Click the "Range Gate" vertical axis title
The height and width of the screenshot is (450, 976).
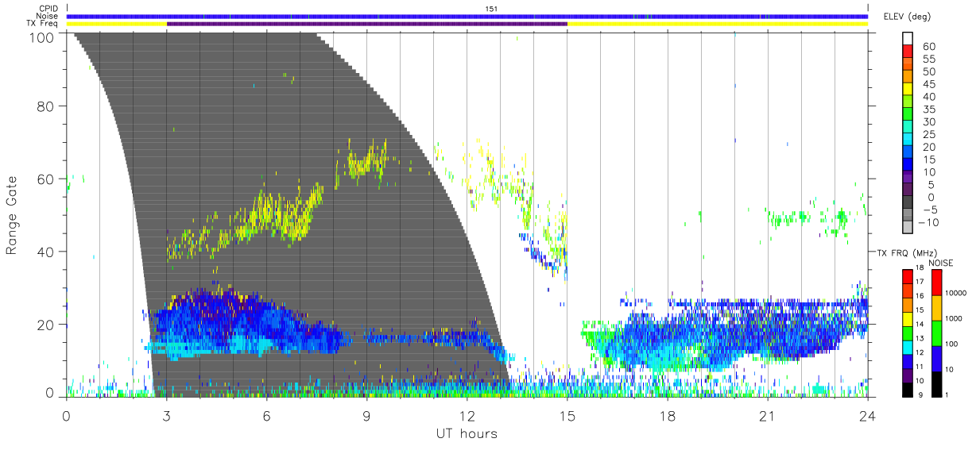click(12, 215)
